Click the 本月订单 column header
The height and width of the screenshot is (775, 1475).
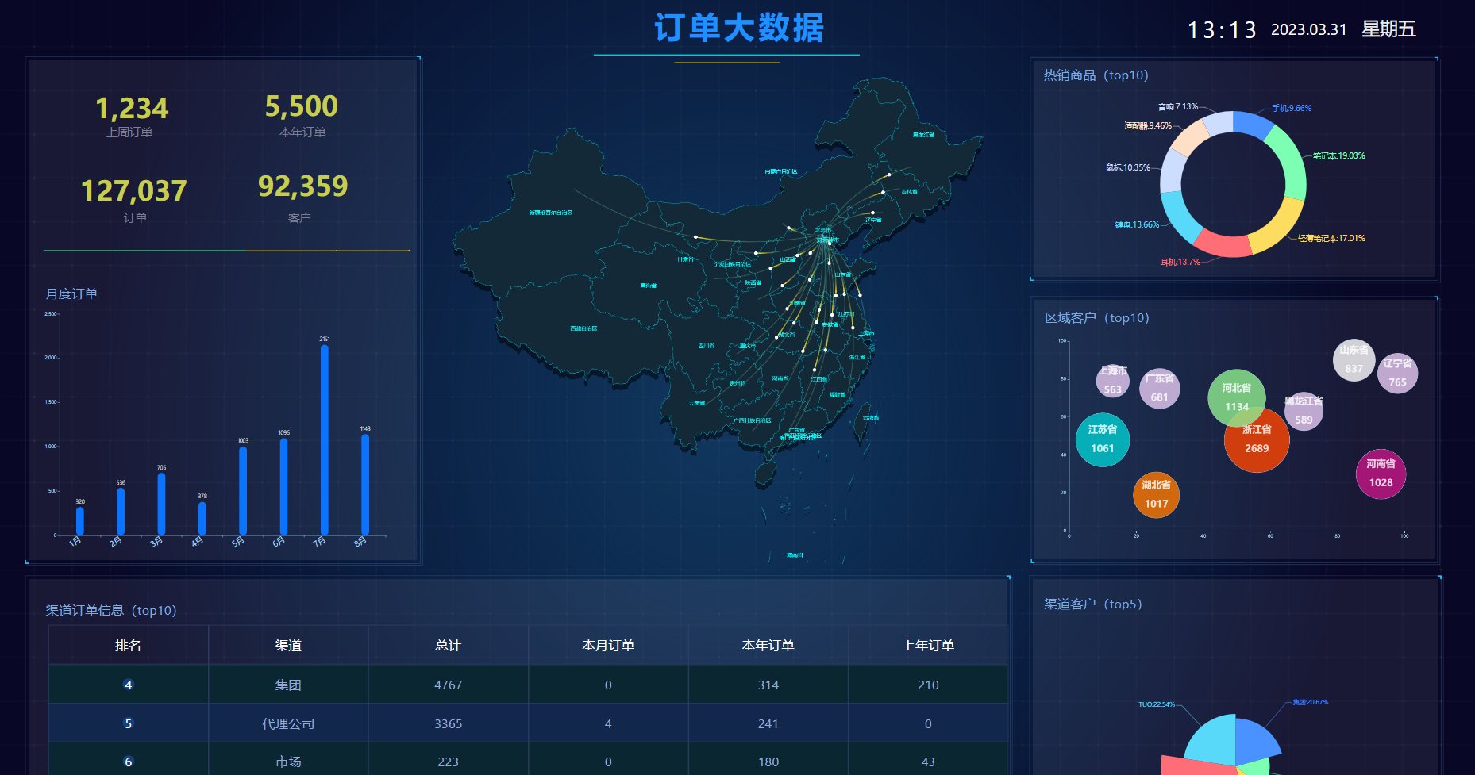tap(608, 646)
